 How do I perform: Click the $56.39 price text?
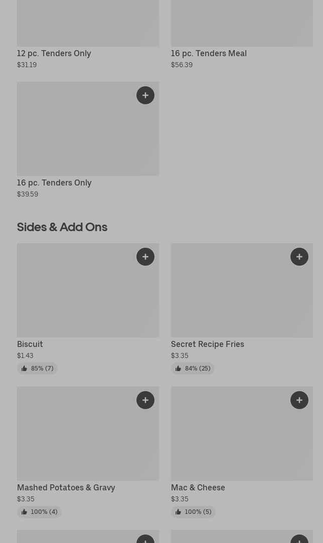tap(182, 65)
